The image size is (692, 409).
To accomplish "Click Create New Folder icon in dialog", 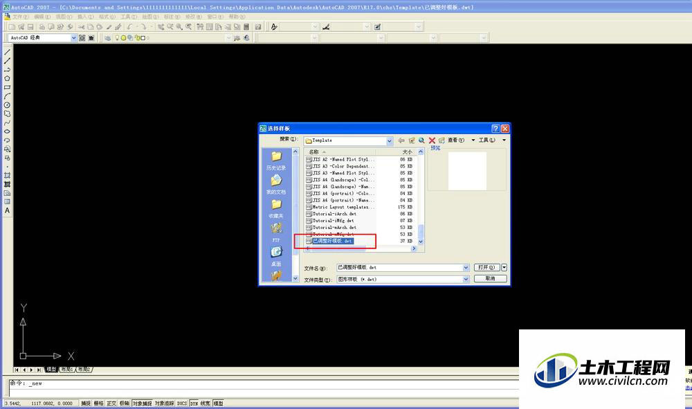I will [441, 140].
